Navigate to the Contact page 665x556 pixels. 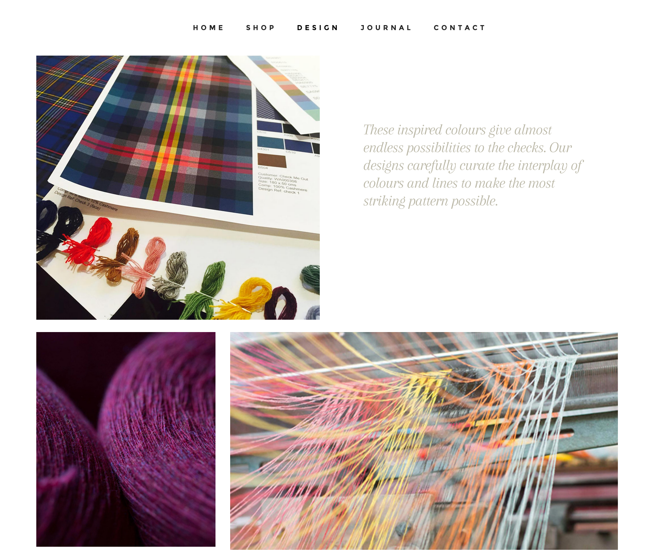point(460,28)
